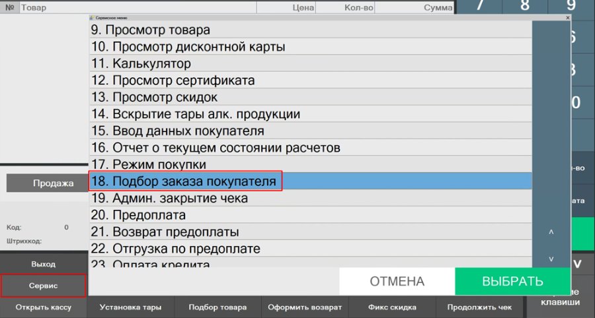
Task: Pick 16. Отчет о текущем состоянии расчетов
Action: click(x=311, y=147)
